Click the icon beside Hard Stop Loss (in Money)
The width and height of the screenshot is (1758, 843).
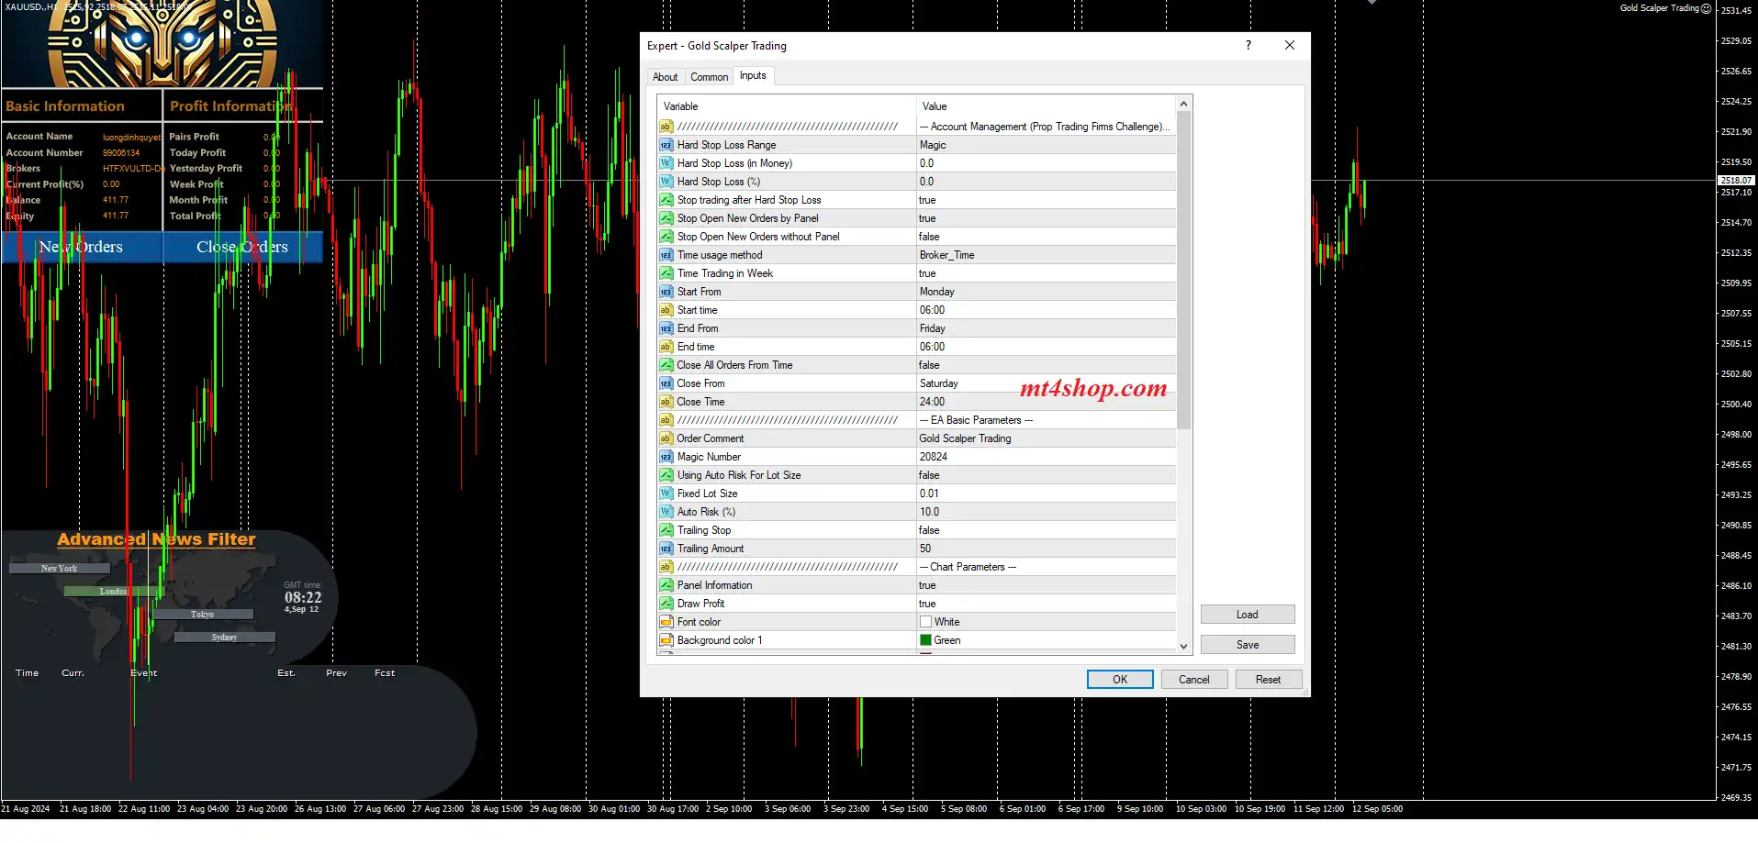(x=666, y=163)
